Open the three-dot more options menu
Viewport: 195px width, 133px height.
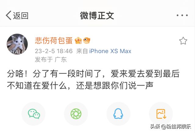click(182, 15)
